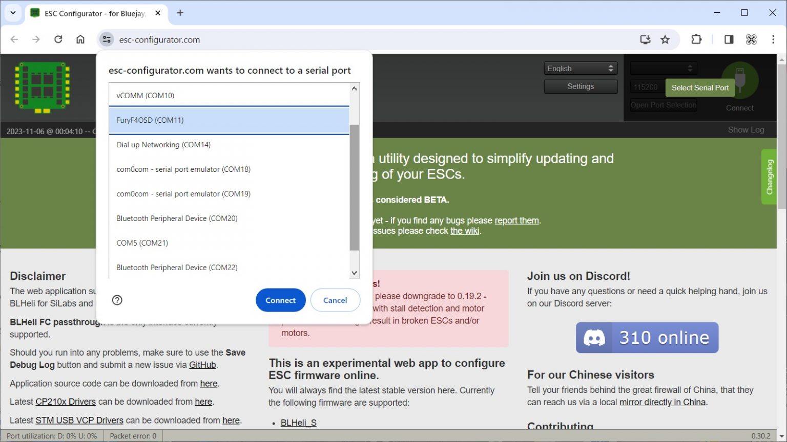787x442 pixels.
Task: Select vCOMM (COM10) port
Action: click(x=229, y=96)
